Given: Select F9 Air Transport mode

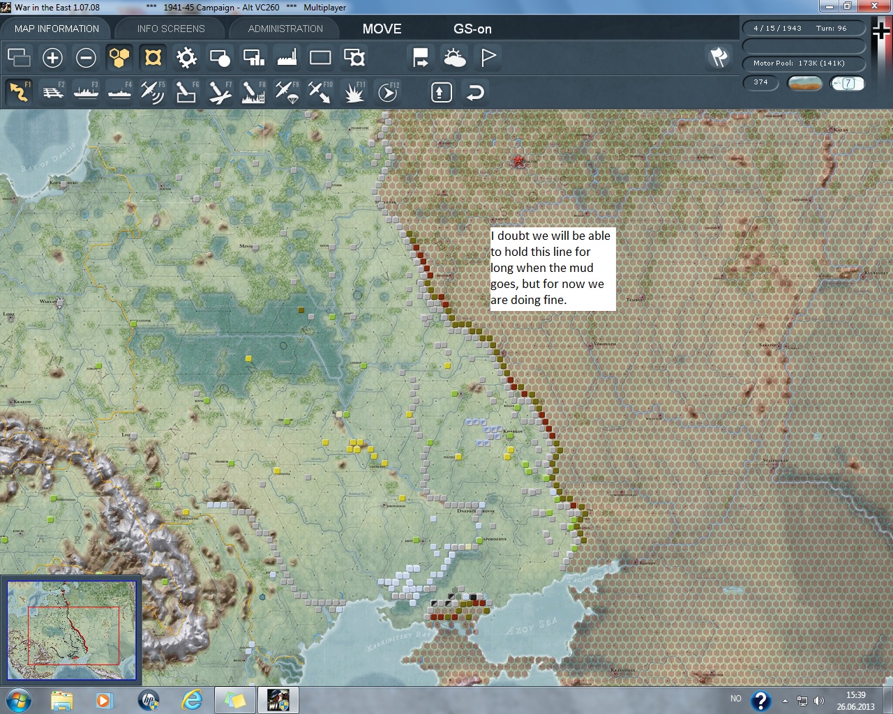Looking at the screenshot, I should click(x=286, y=92).
